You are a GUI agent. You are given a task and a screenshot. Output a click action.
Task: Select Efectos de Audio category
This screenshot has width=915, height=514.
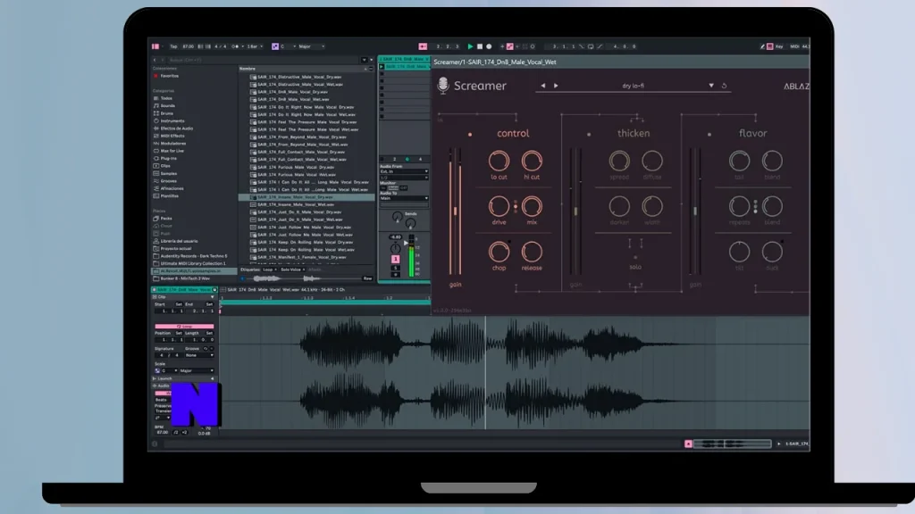(x=177, y=128)
